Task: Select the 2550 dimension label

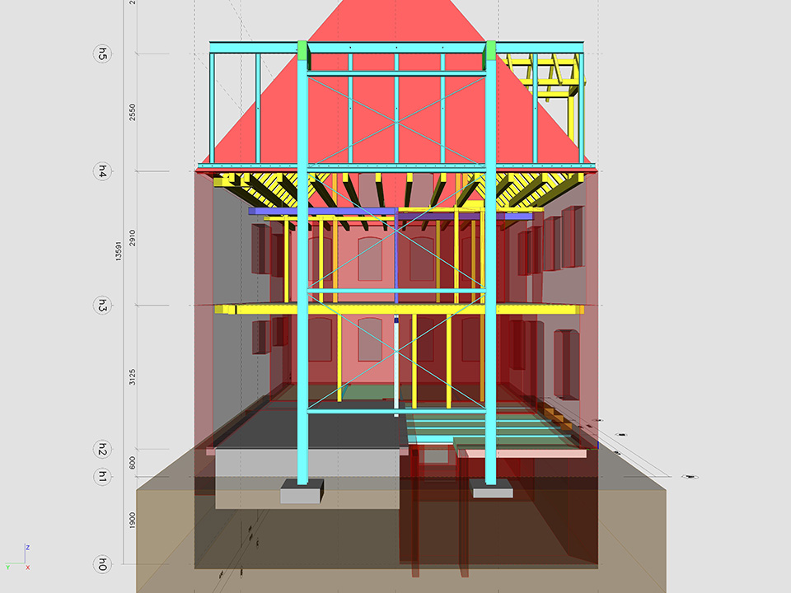Action: [133, 113]
